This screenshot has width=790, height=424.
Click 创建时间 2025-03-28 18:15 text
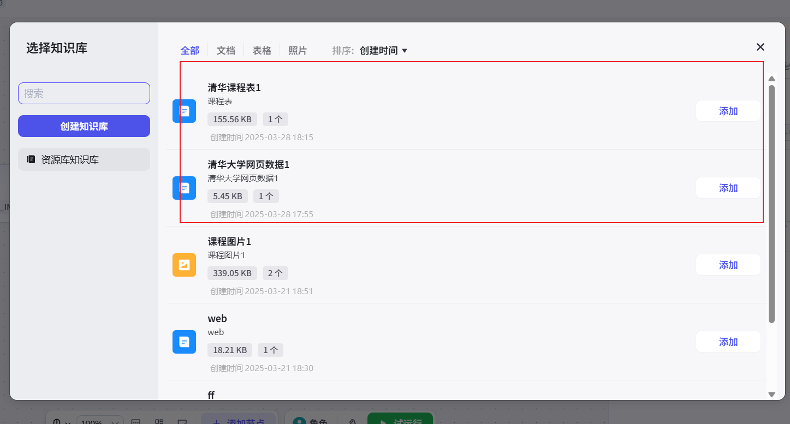tap(262, 138)
